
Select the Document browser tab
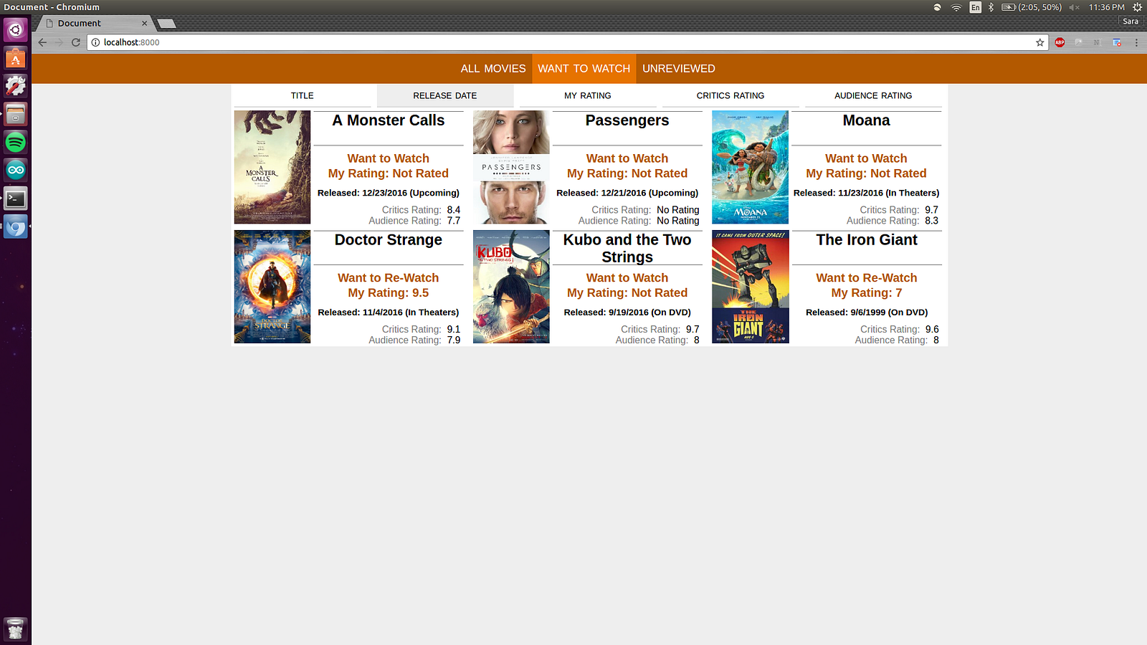click(95, 23)
